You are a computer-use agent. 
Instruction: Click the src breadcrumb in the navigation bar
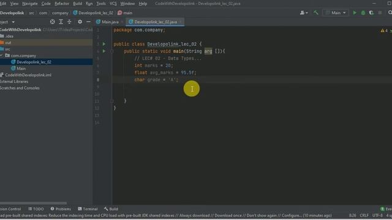[31, 13]
